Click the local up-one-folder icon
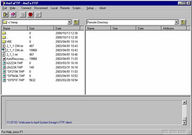192x135 pixels. (76, 22)
